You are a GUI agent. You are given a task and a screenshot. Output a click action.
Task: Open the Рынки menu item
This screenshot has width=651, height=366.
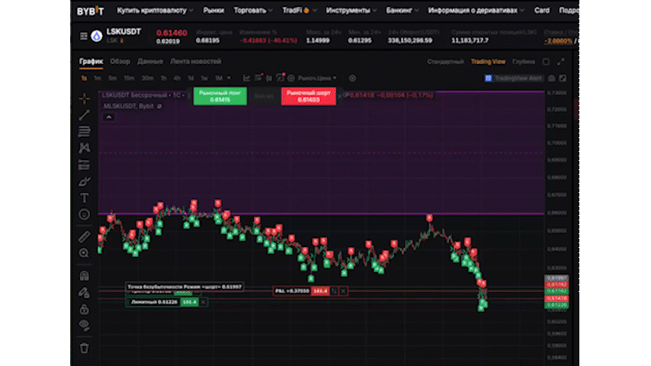tap(213, 11)
